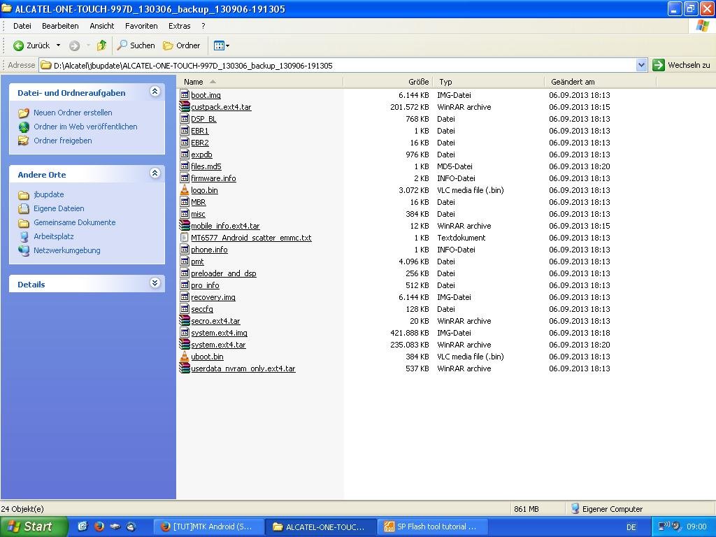
Task: Click Neuen Ordner erstellen link
Action: tap(73, 113)
